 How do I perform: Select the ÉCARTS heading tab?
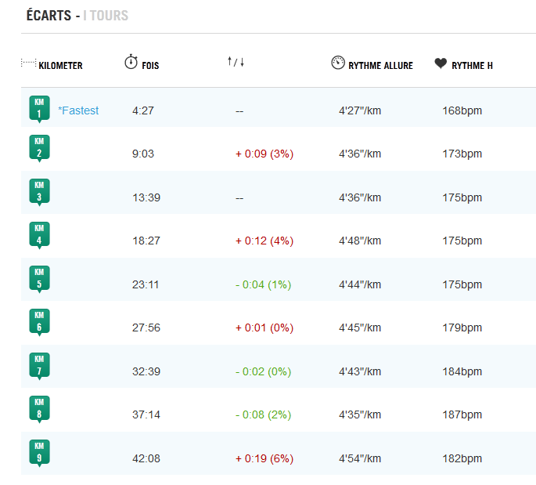click(49, 16)
